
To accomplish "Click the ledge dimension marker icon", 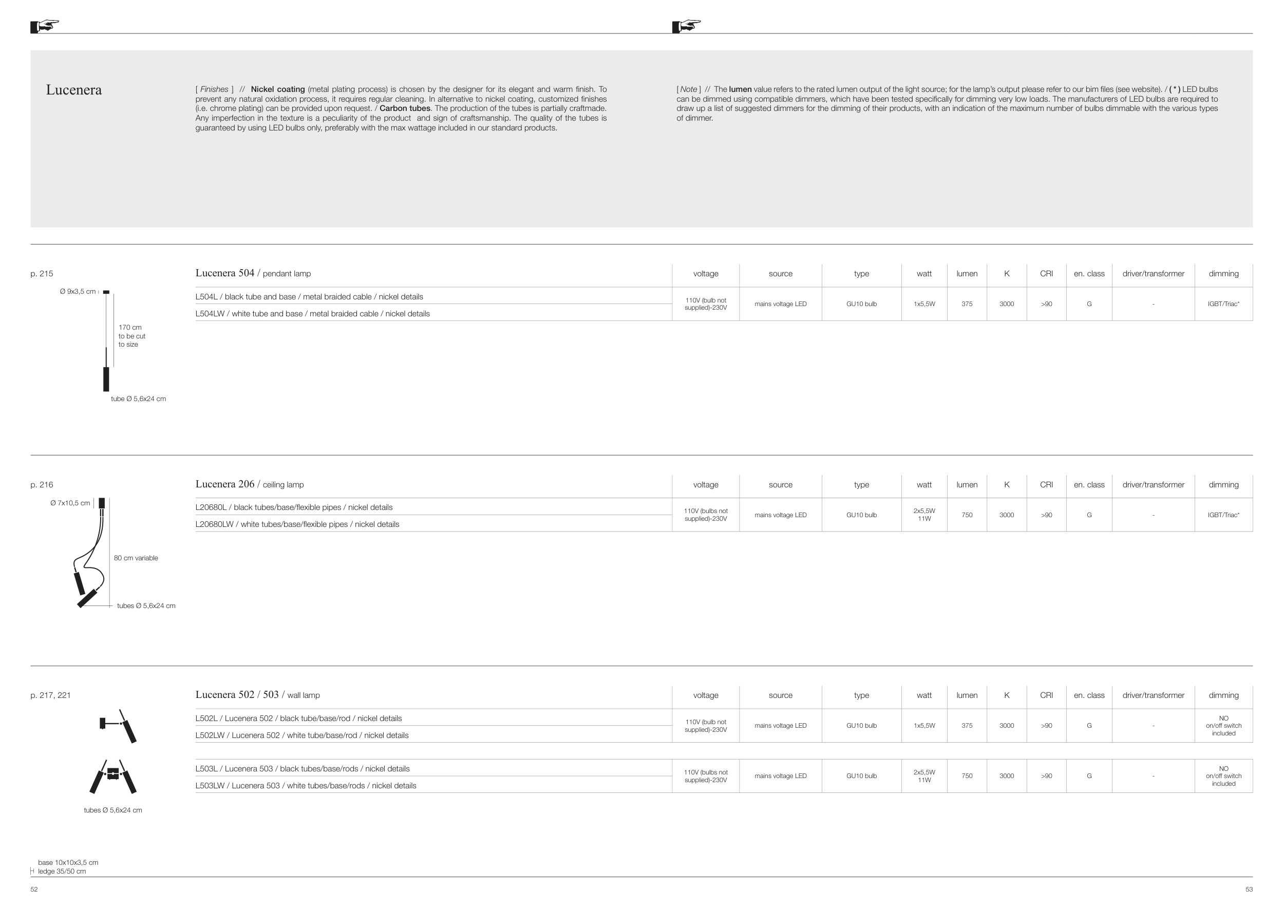I will [x=32, y=871].
